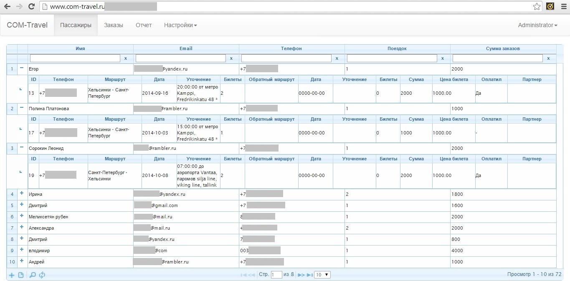Viewport: 570px width, 281px height.
Task: Open search with magnifier icon in footer
Action: [x=33, y=275]
